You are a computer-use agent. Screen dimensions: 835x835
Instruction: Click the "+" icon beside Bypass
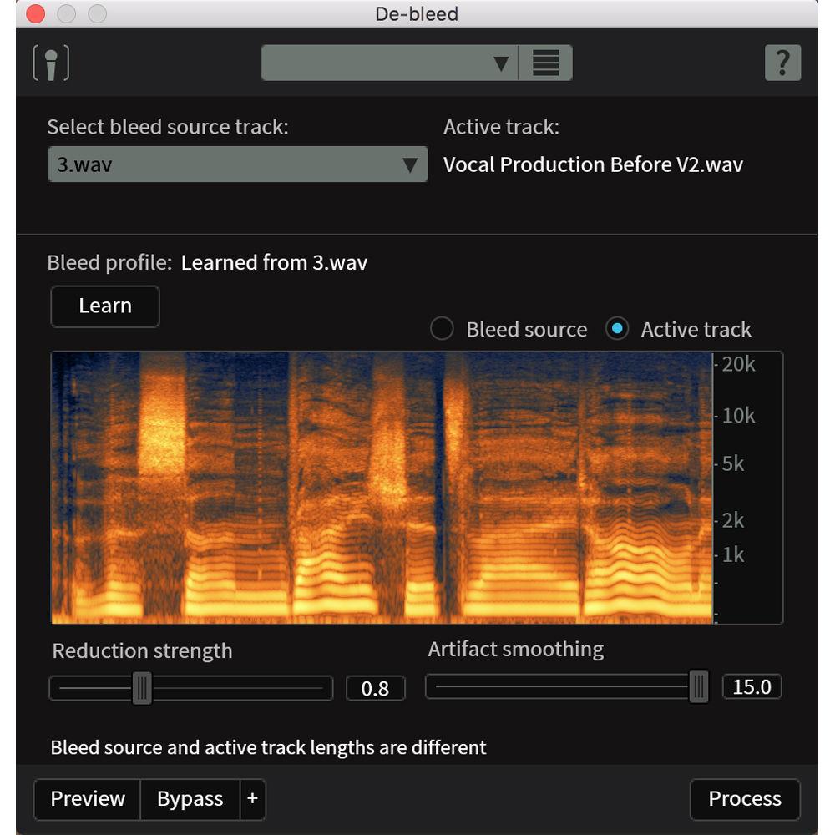pyautogui.click(x=251, y=799)
